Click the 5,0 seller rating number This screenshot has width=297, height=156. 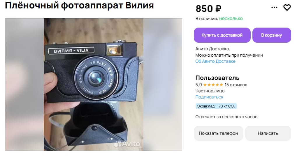tap(198, 85)
